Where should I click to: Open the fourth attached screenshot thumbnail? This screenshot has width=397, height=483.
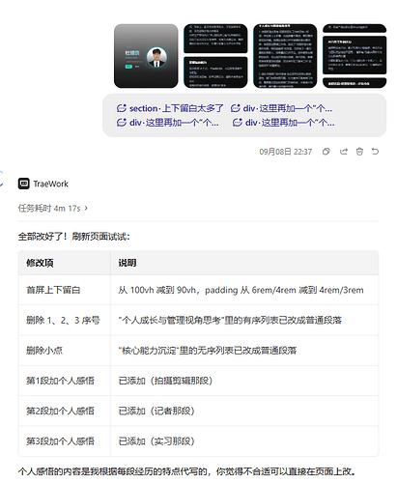tap(354, 56)
